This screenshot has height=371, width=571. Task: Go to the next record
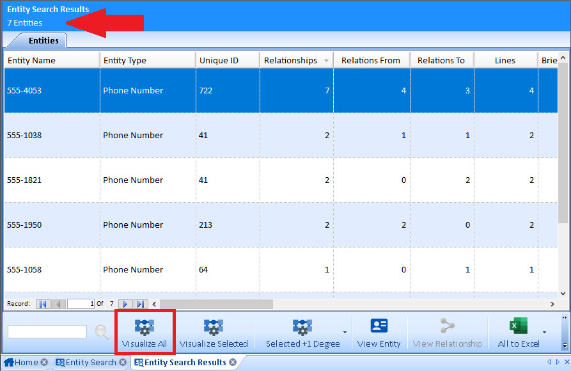tap(125, 304)
